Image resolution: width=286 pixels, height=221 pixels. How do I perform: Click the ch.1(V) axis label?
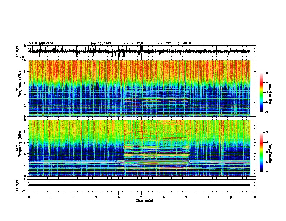[17, 51]
